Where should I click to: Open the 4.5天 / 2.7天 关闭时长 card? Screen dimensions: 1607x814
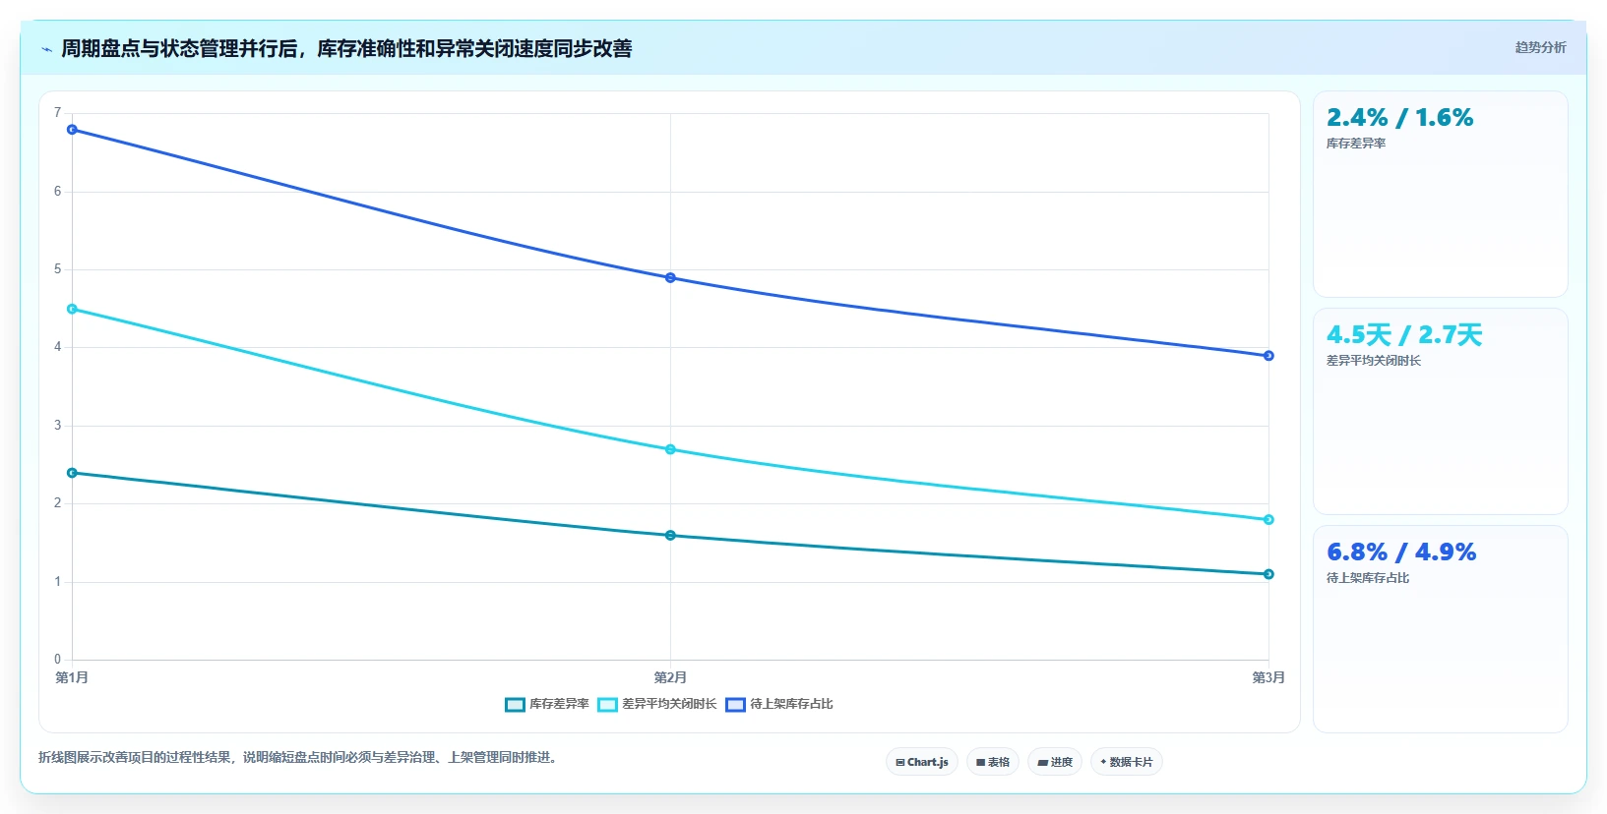pyautogui.click(x=1440, y=411)
